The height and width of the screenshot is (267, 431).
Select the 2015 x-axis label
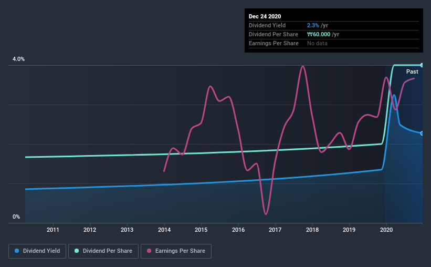(x=201, y=230)
